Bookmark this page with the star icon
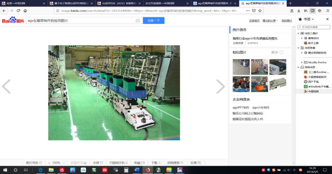This screenshot has width=332, height=174. click(260, 11)
